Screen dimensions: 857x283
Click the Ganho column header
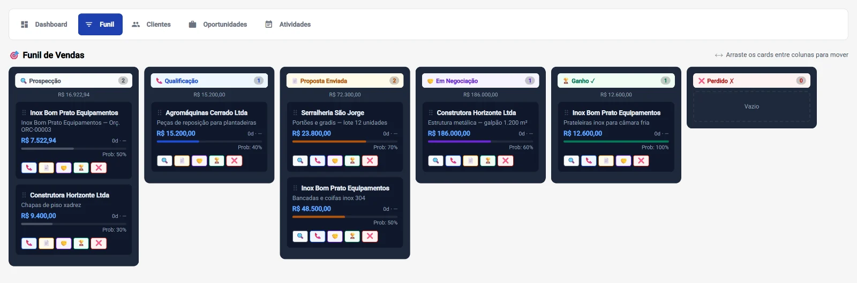pyautogui.click(x=616, y=81)
